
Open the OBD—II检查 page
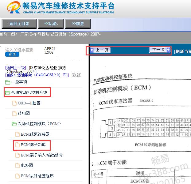pyautogui.click(x=29, y=103)
